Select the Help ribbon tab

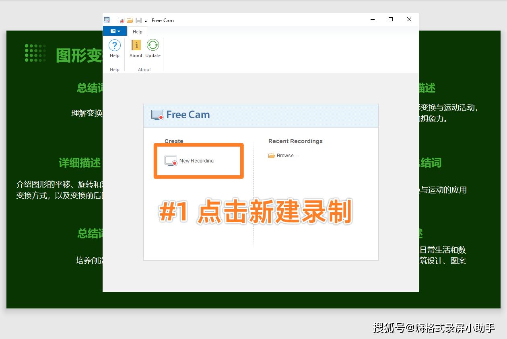[138, 32]
